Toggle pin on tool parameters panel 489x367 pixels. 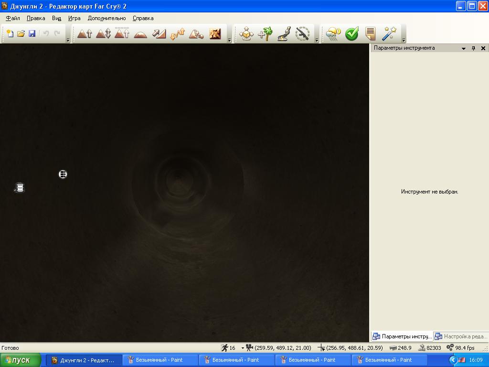pyautogui.click(x=473, y=48)
